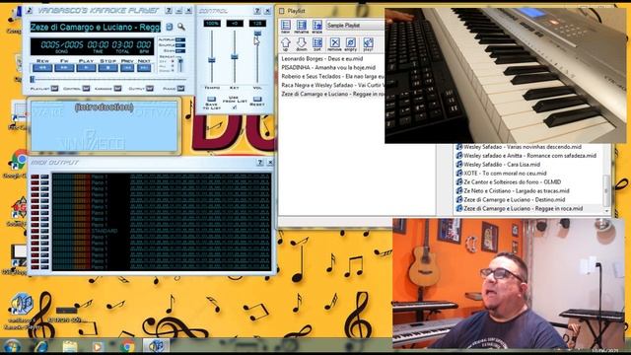Start playback with the Play button

(x=86, y=68)
